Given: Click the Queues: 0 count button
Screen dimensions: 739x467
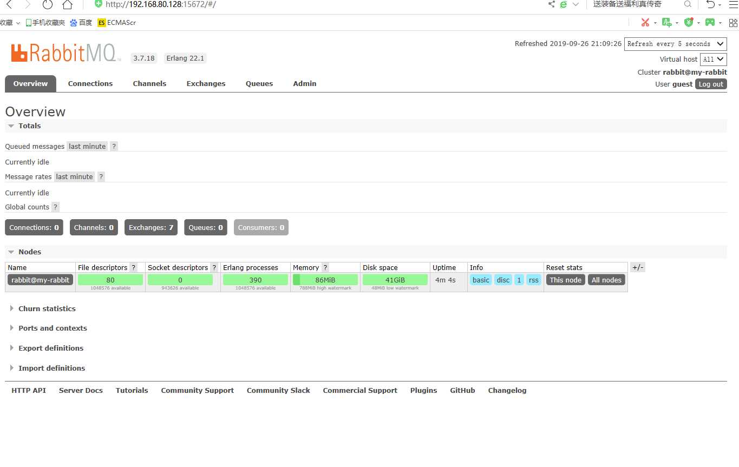Looking at the screenshot, I should pyautogui.click(x=205, y=228).
